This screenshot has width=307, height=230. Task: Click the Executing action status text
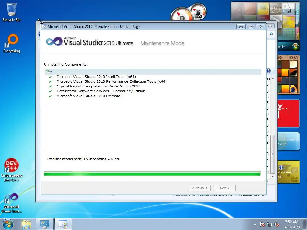[x=84, y=159]
